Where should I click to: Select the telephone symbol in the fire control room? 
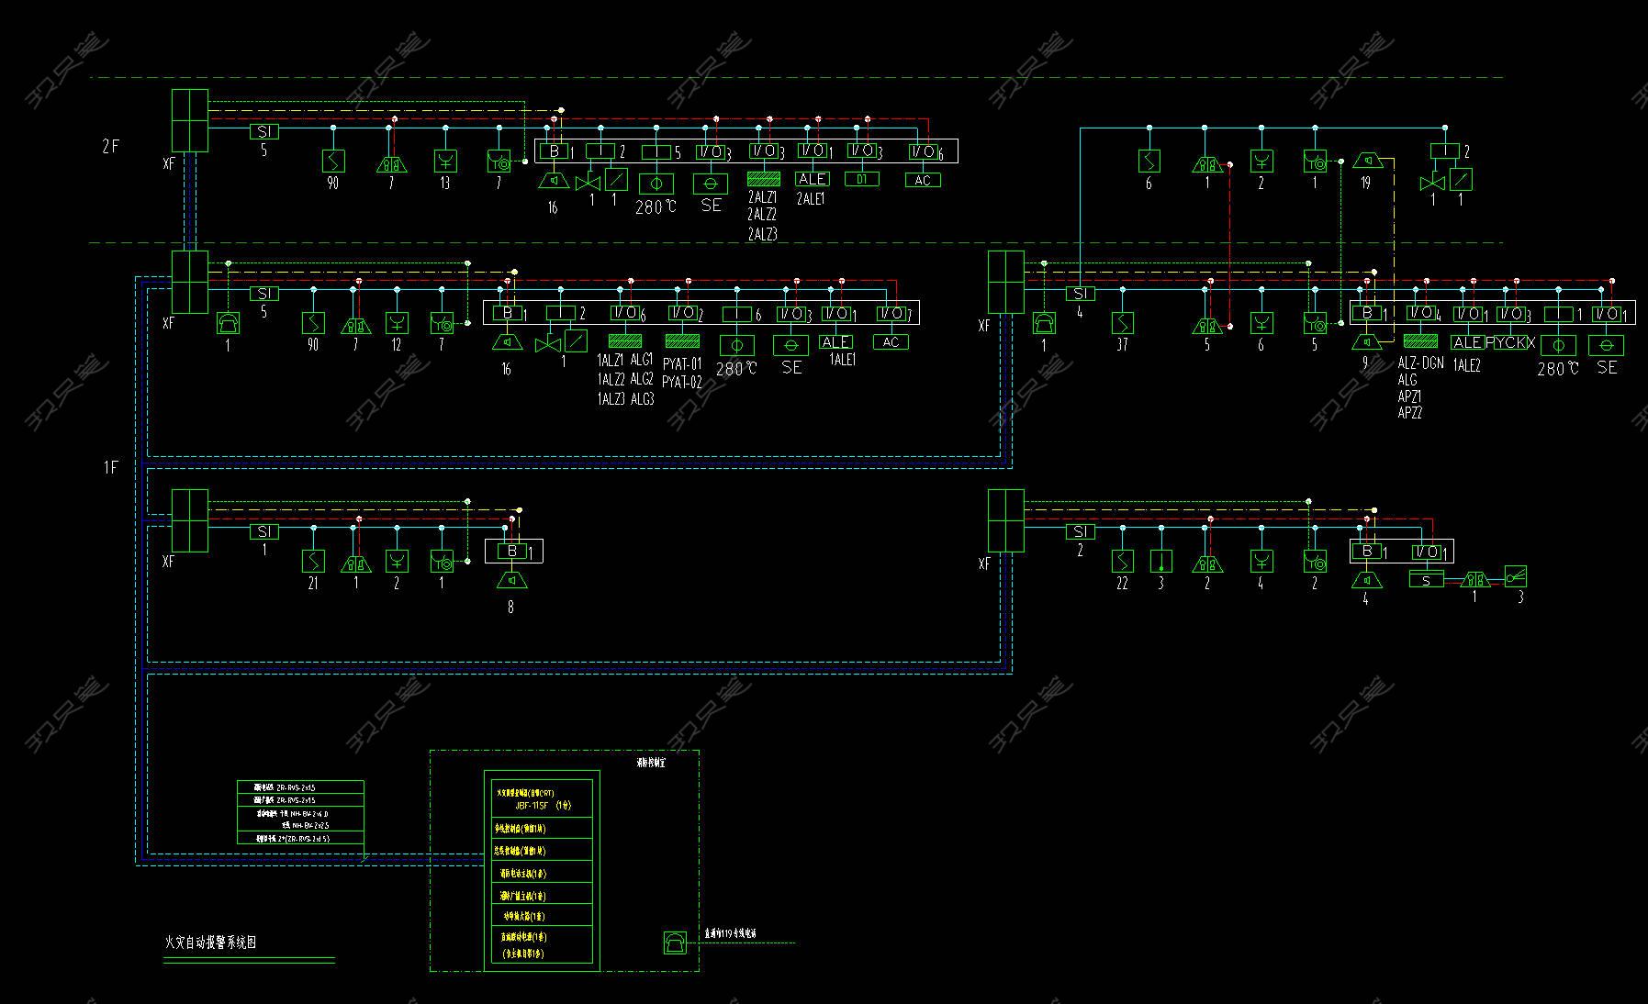(675, 943)
